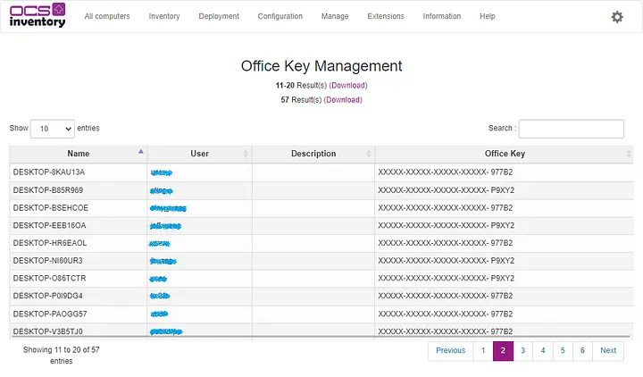Focus the Search input field
Viewport: 643px width, 377px height.
tap(572, 129)
